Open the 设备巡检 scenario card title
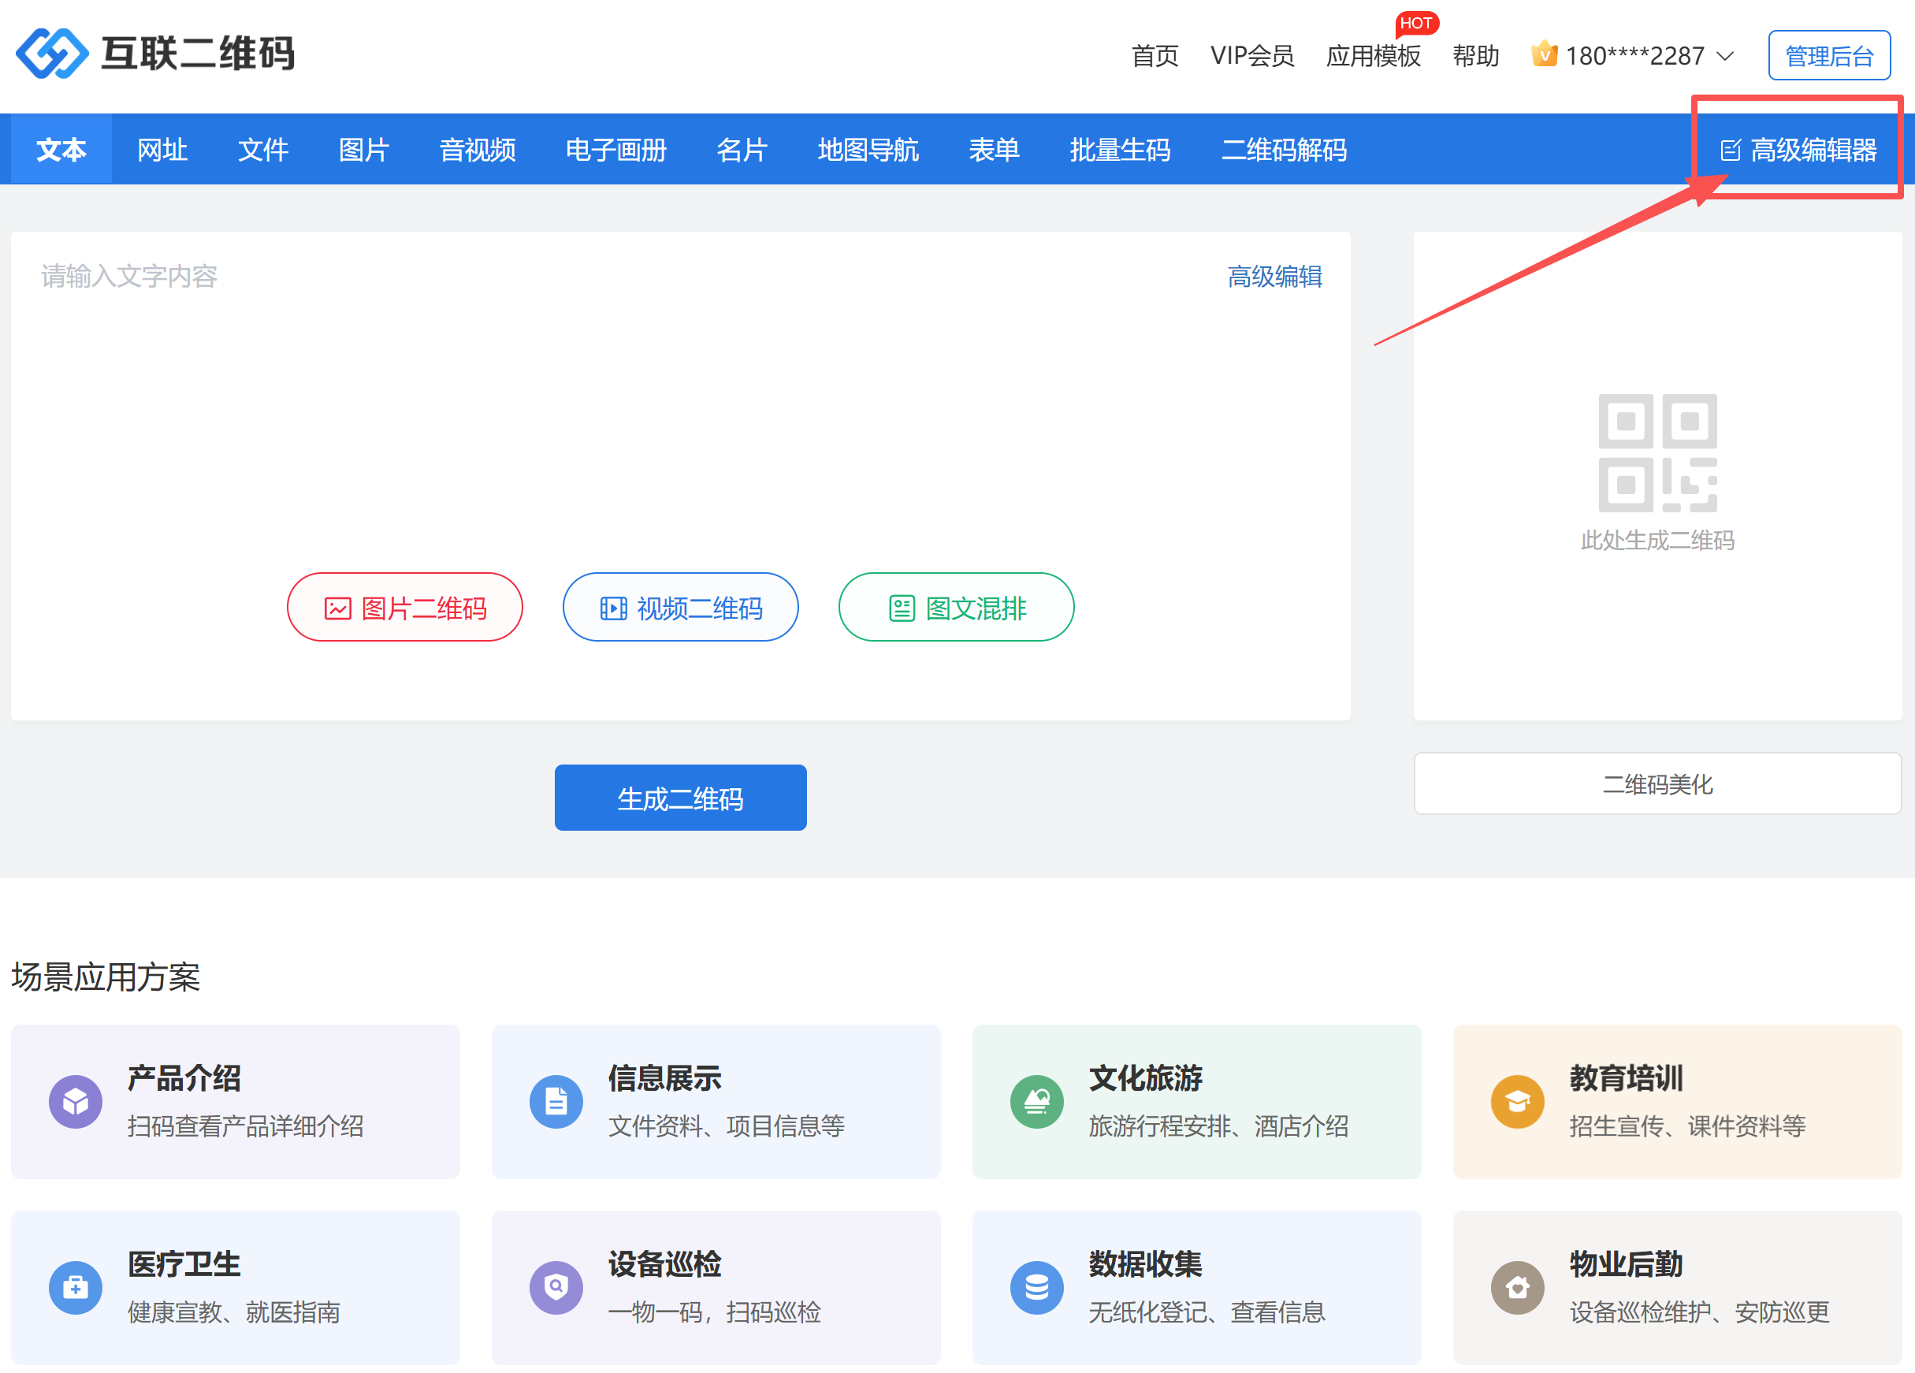 pos(664,1264)
